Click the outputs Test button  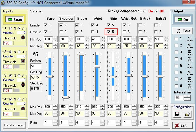coord(182,31)
